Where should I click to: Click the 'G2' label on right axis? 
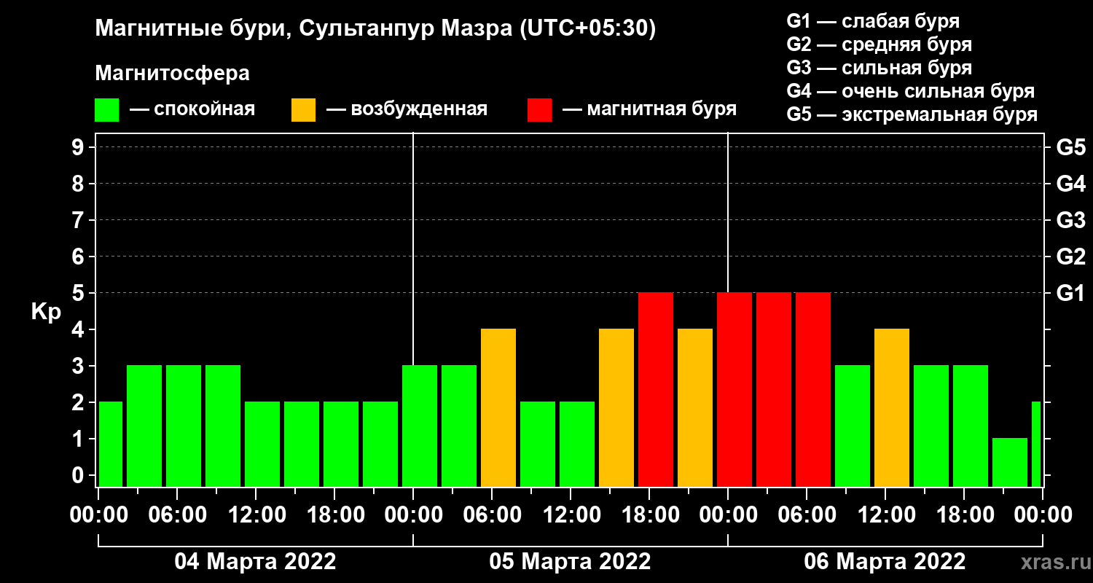coord(1071,257)
